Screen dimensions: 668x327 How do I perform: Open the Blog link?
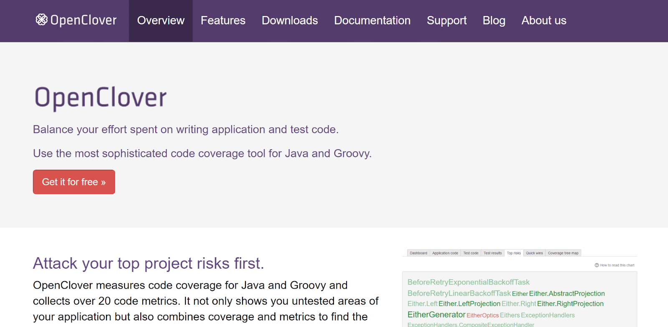click(x=494, y=20)
